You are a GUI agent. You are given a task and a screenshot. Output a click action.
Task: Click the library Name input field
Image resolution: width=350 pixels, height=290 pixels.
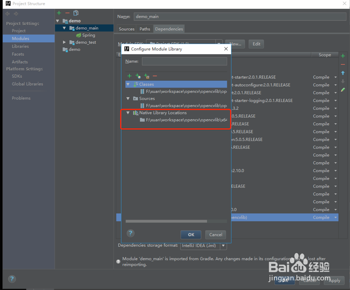tap(184, 62)
